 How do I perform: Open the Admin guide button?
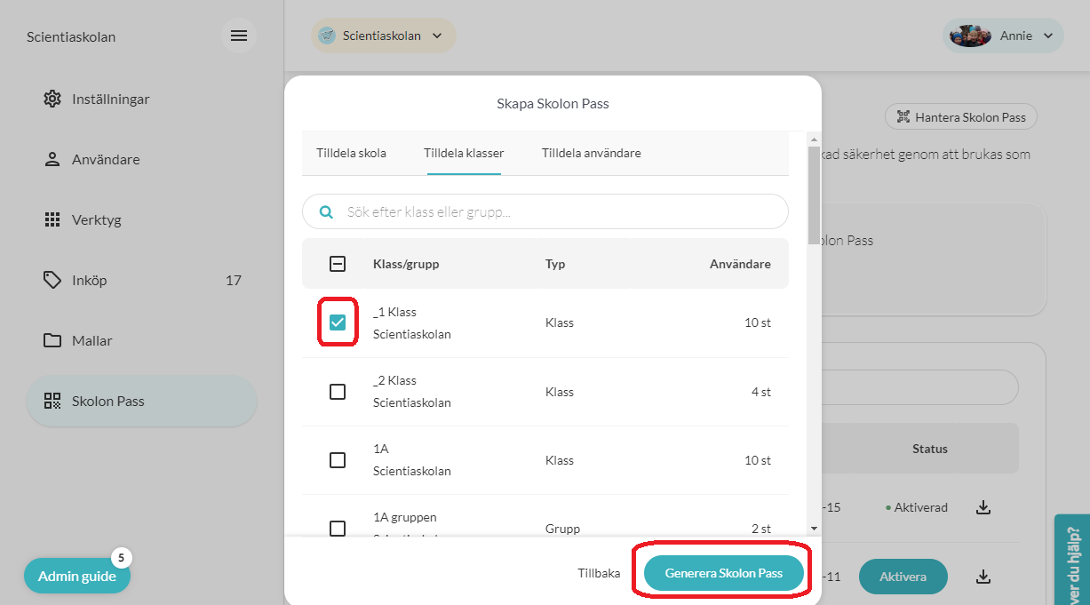click(x=77, y=576)
